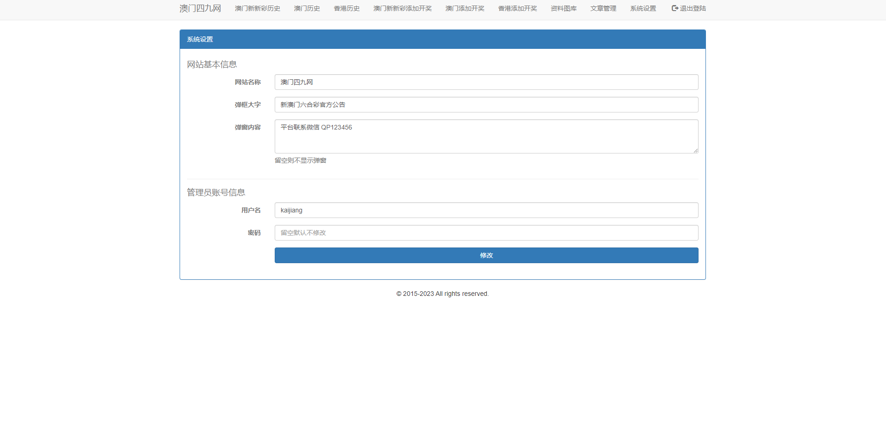Select 系统设置 in the top navbar

pyautogui.click(x=643, y=8)
